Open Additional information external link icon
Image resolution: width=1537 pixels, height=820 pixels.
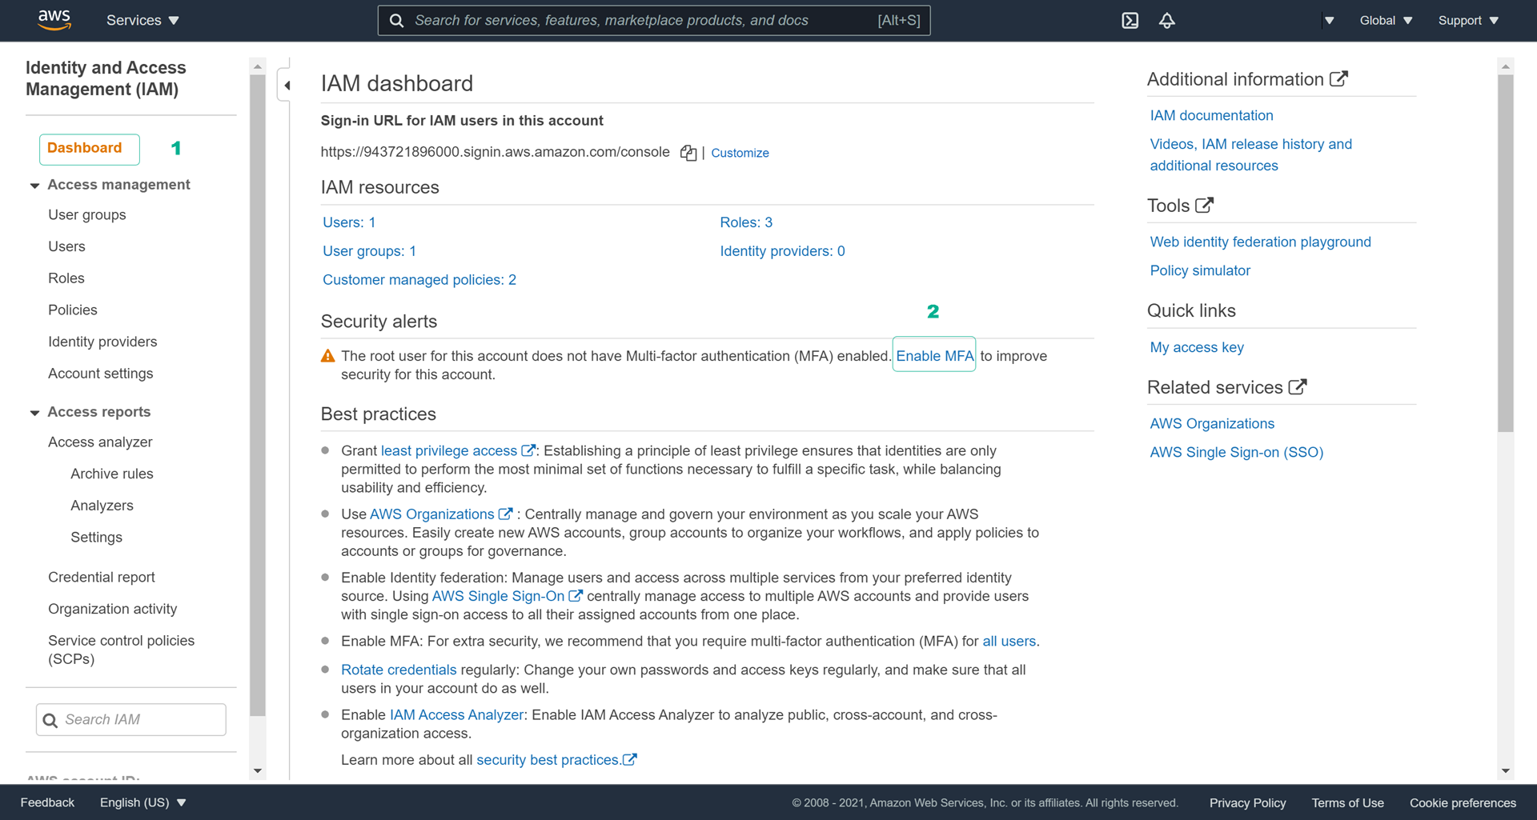coord(1338,78)
